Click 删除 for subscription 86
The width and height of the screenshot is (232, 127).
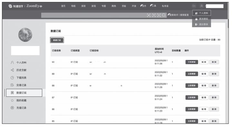click(214, 109)
